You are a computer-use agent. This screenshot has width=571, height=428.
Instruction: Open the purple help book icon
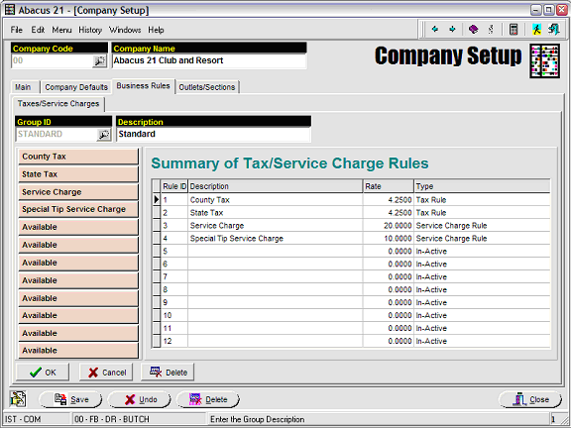click(x=474, y=29)
